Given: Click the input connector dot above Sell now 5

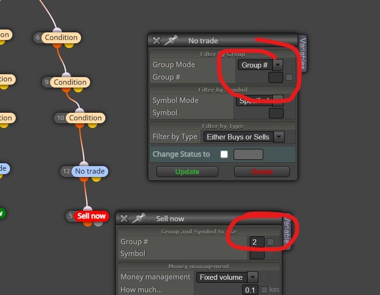Looking at the screenshot, I should pyautogui.click(x=87, y=209).
